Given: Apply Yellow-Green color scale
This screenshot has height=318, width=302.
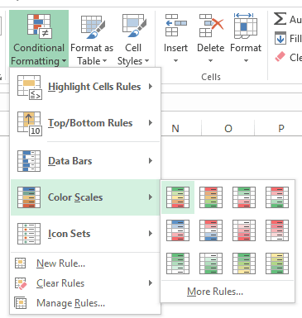Looking at the screenshot, I should [x=277, y=263].
